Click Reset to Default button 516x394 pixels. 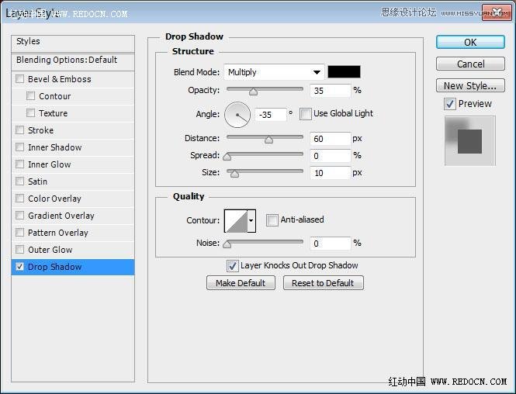323,283
